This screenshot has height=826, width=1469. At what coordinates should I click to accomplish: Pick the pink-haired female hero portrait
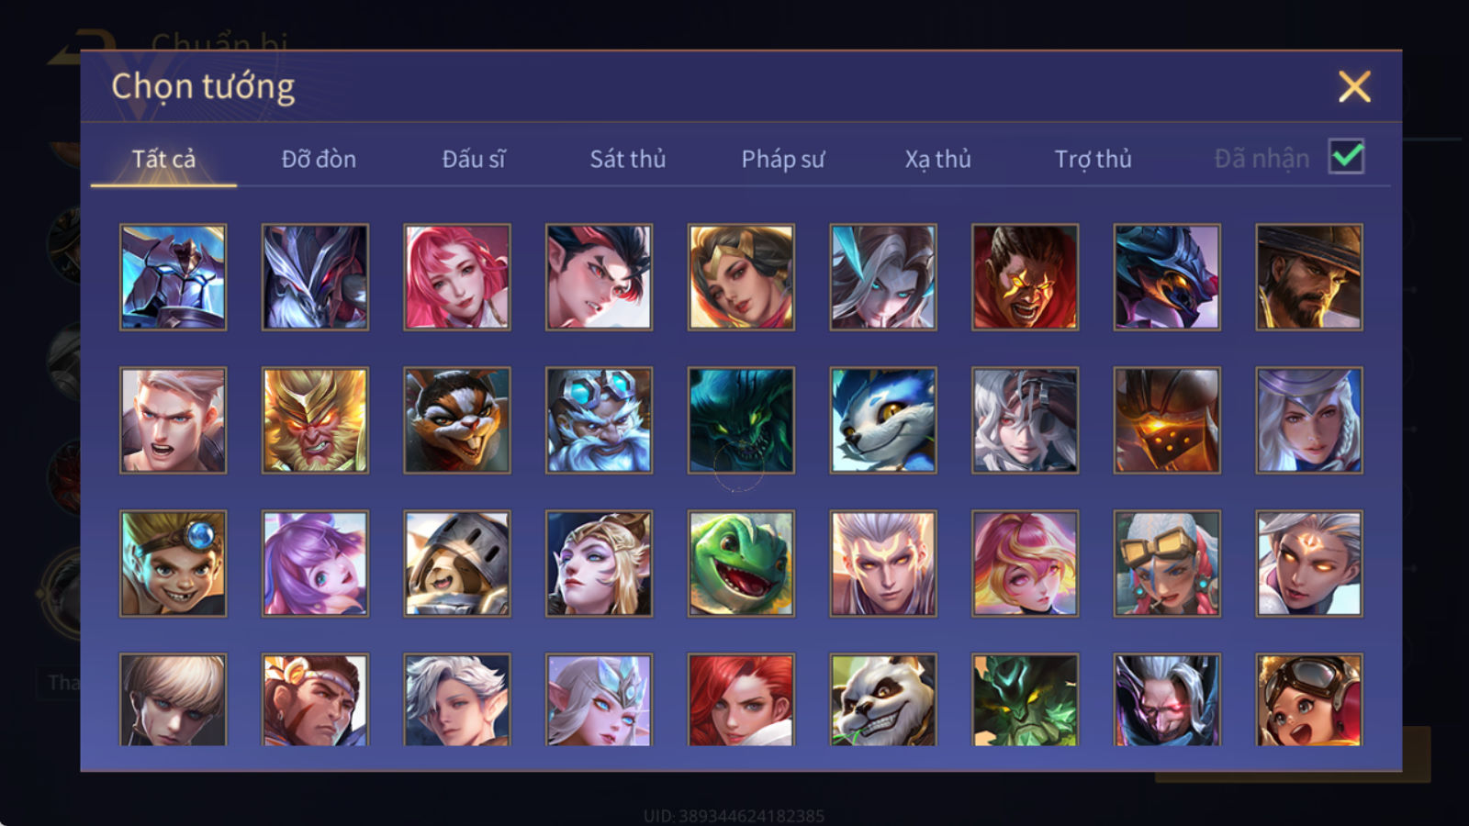click(457, 277)
